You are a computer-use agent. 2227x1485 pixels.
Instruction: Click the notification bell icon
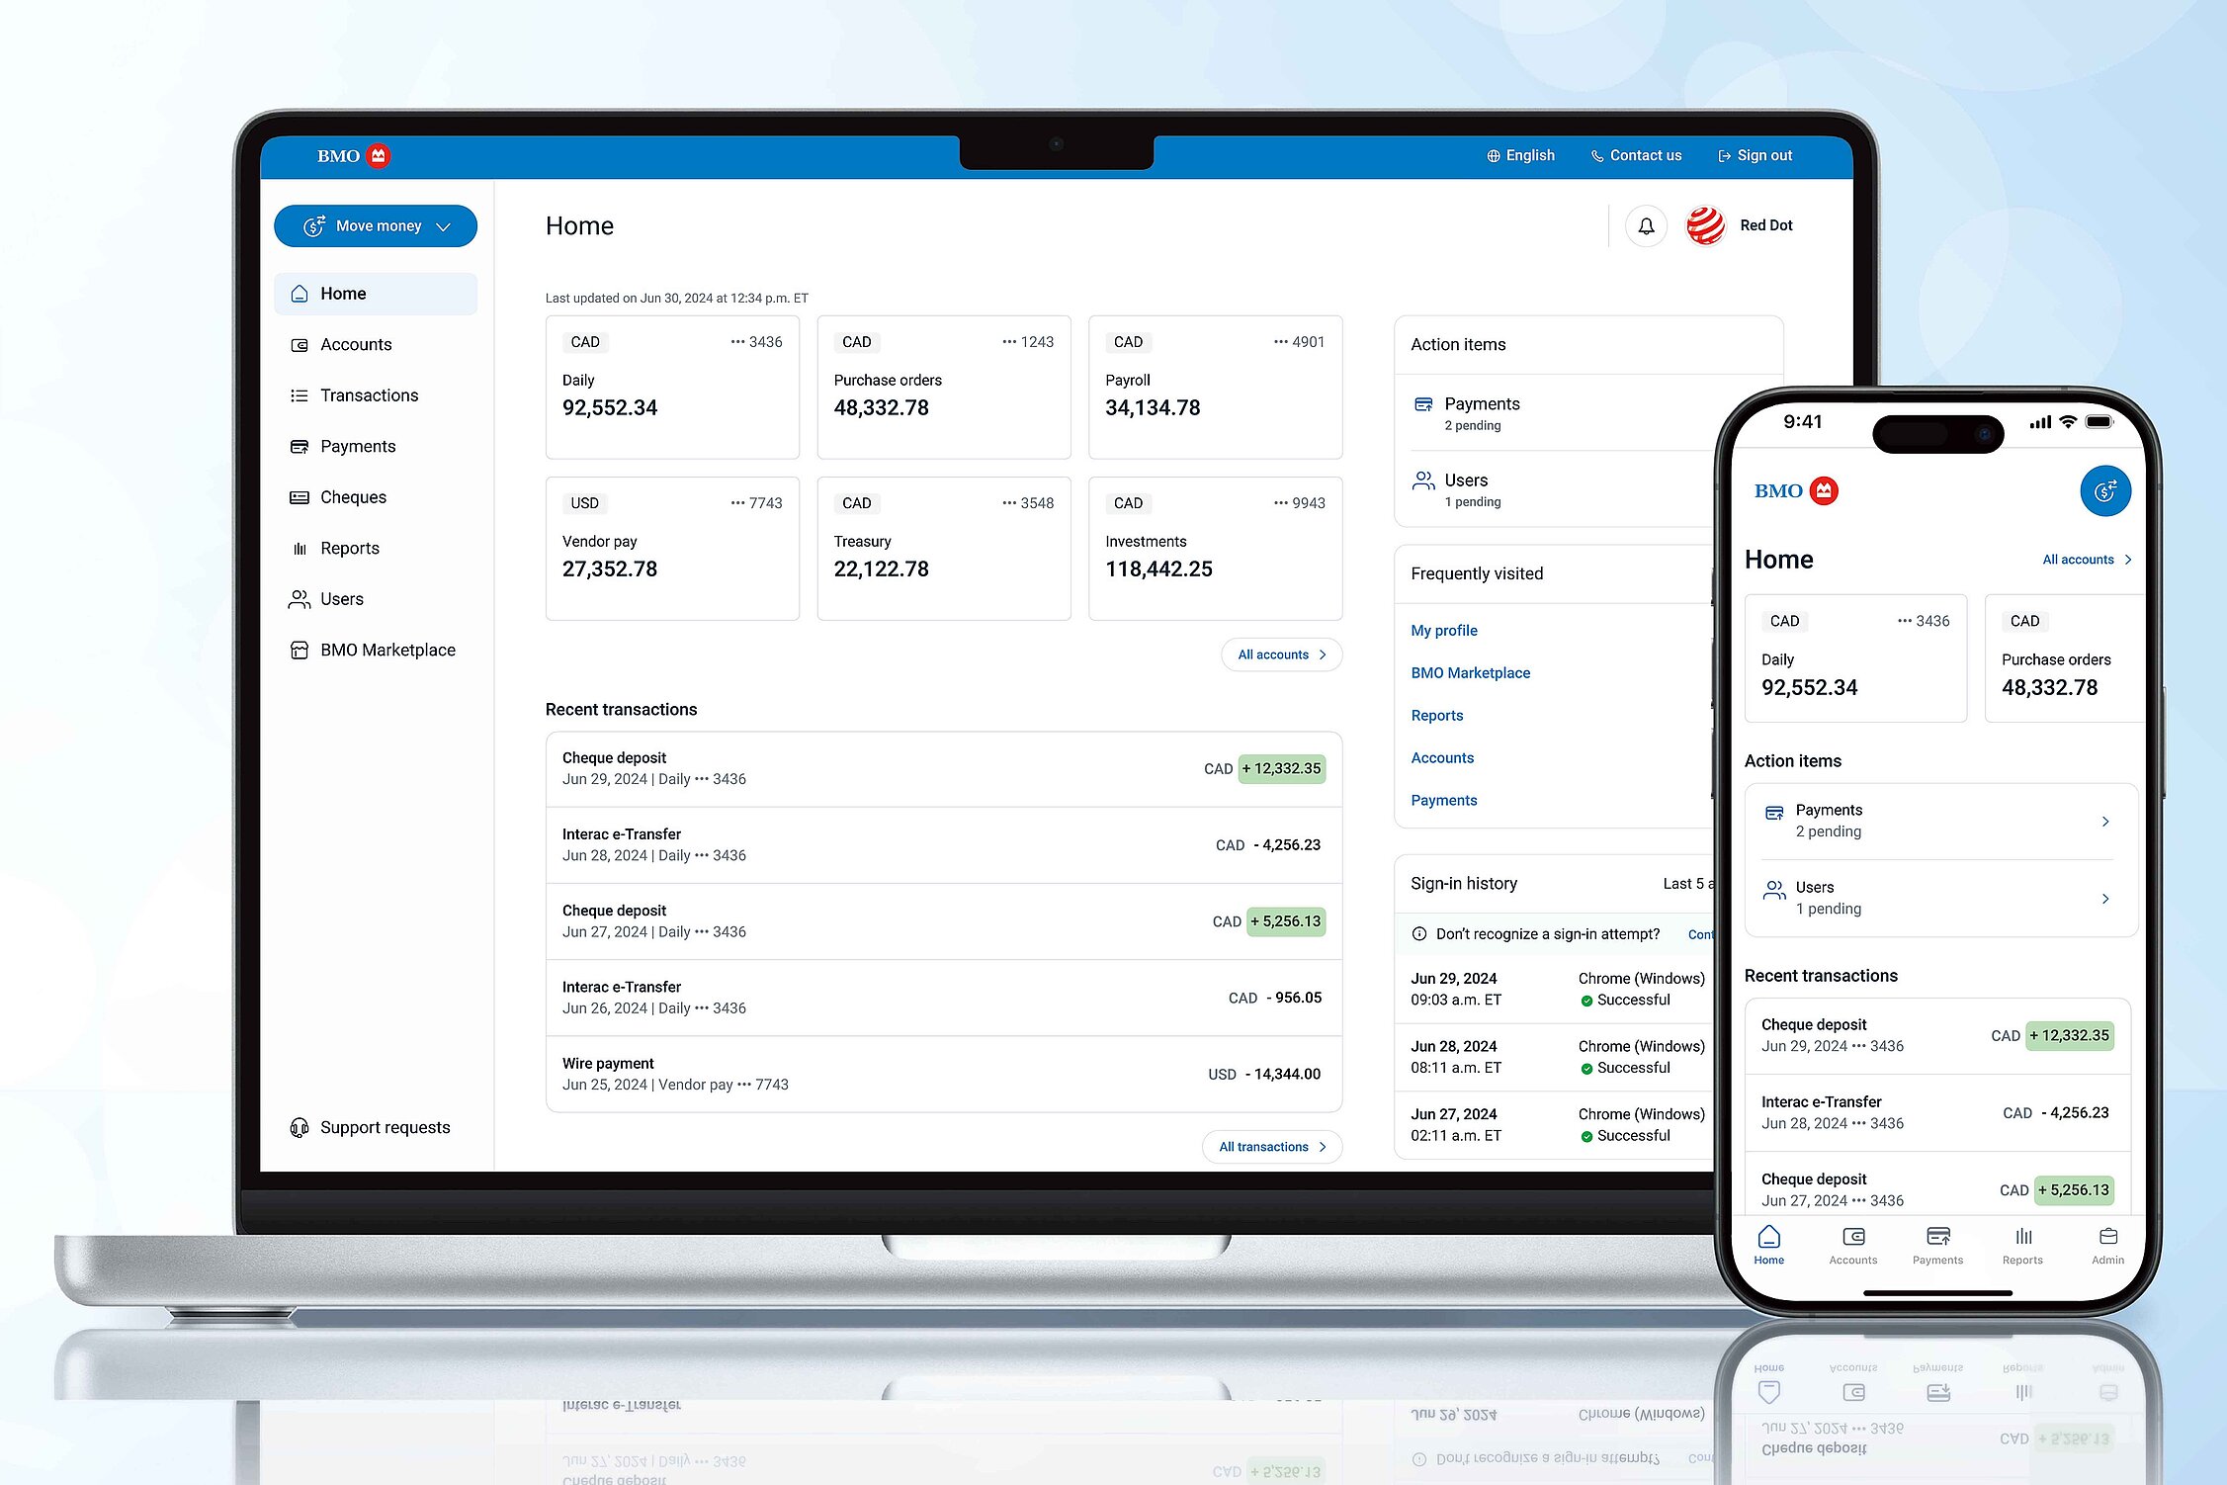point(1646,226)
